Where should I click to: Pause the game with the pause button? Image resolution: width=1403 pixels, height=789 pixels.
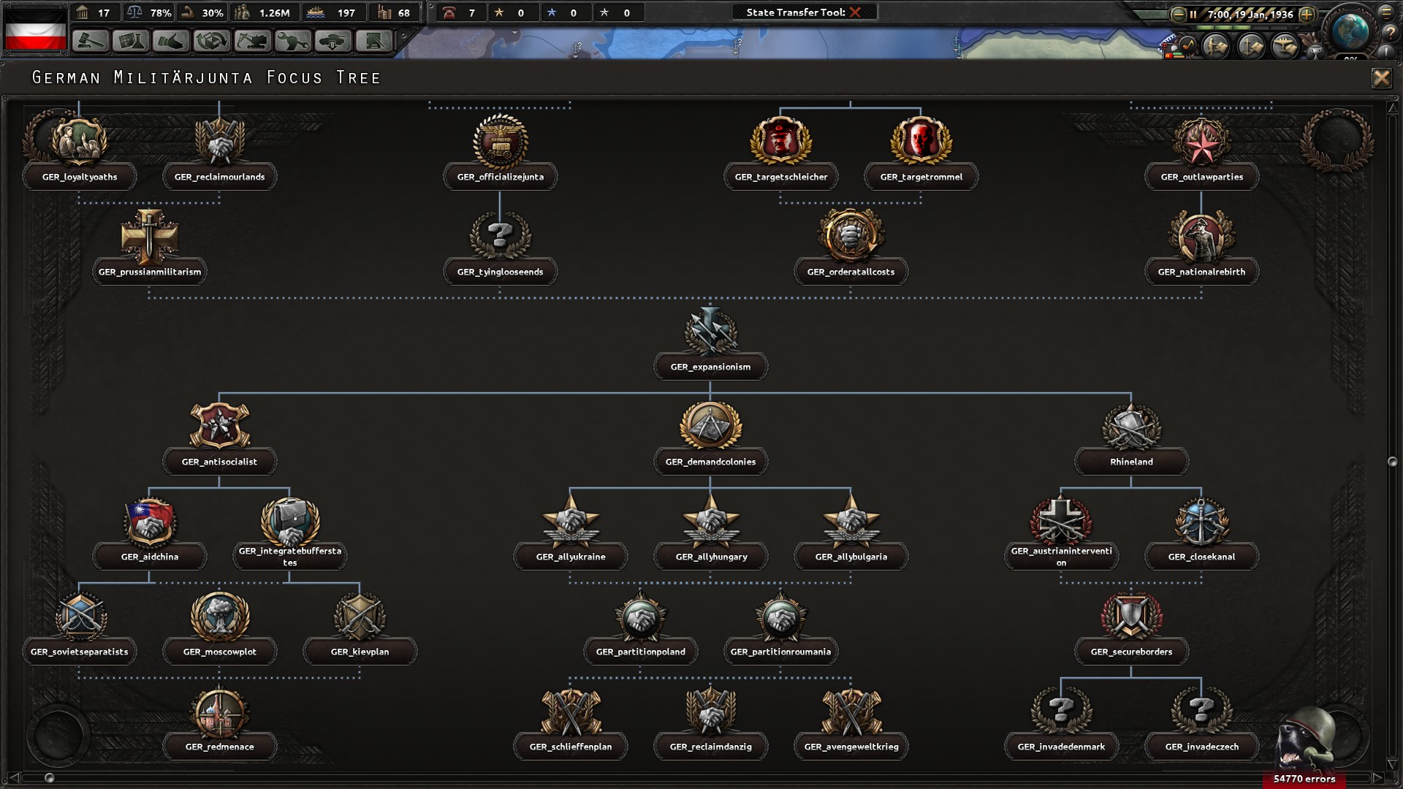pos(1194,12)
